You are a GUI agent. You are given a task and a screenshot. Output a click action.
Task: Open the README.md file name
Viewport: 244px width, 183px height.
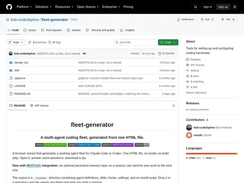pos(22,94)
